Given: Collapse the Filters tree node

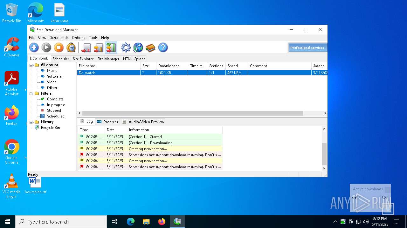Looking at the screenshot, I should (31, 94).
